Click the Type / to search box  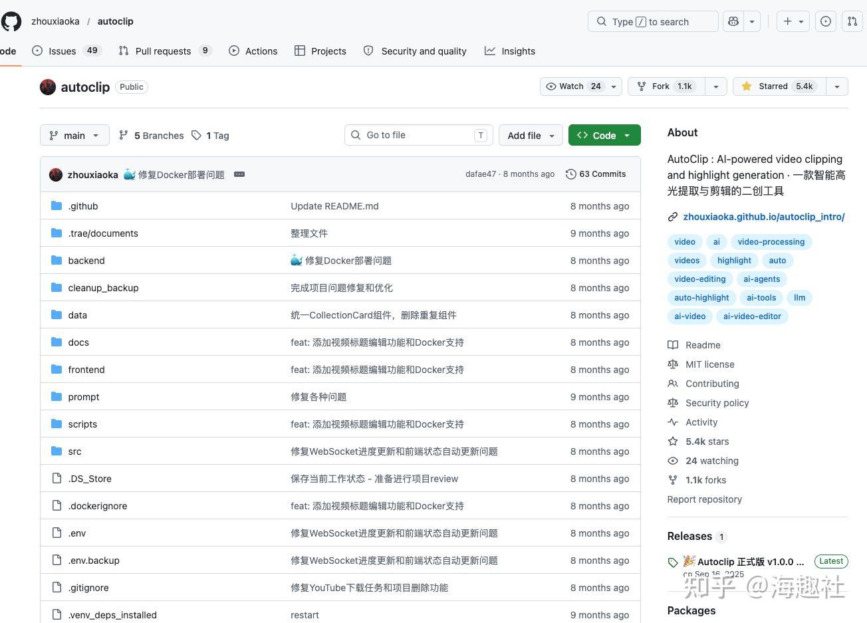point(653,21)
